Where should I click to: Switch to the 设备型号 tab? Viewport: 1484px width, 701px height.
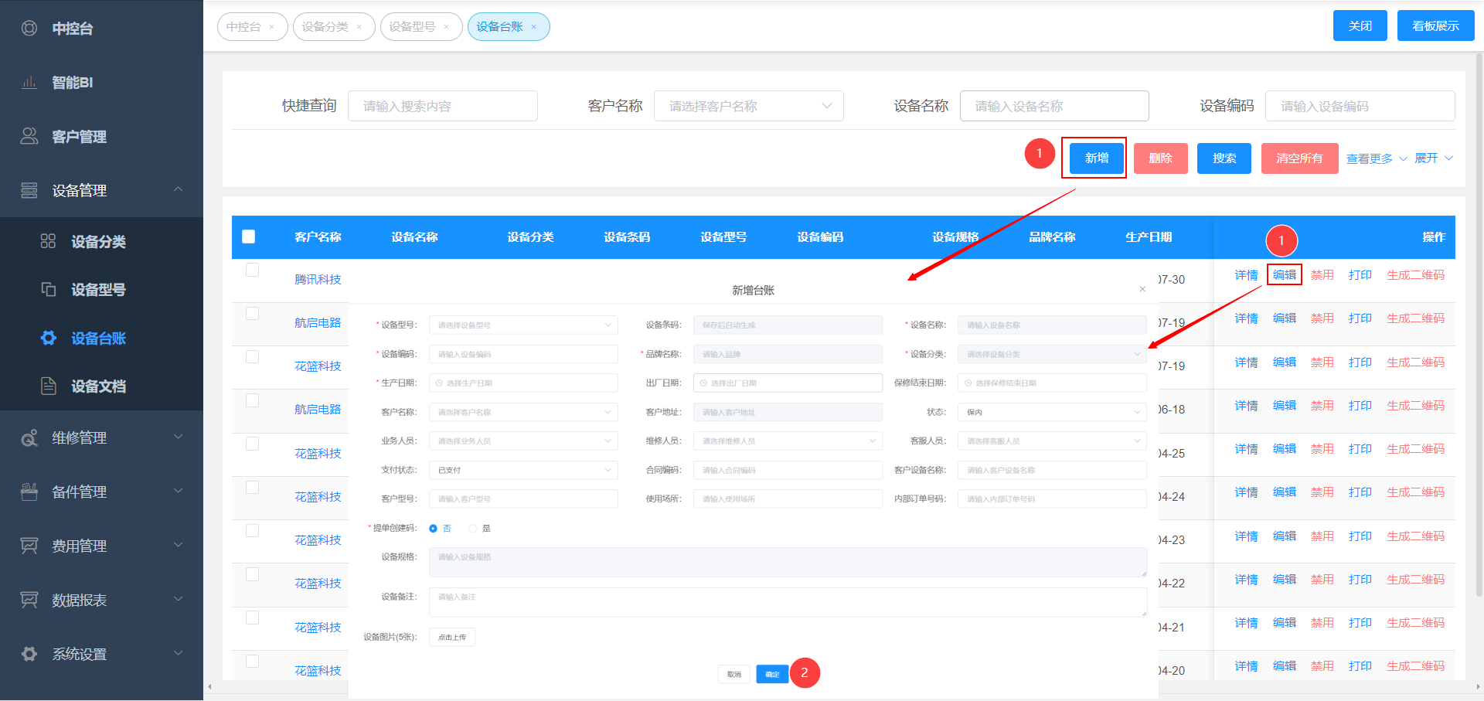pos(413,26)
